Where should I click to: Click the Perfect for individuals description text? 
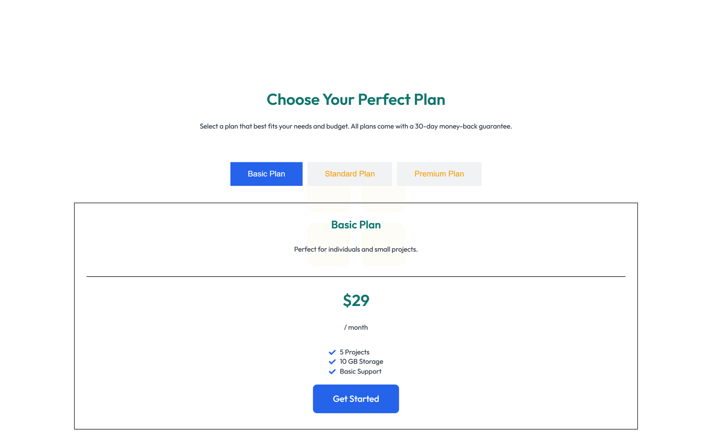coord(356,250)
